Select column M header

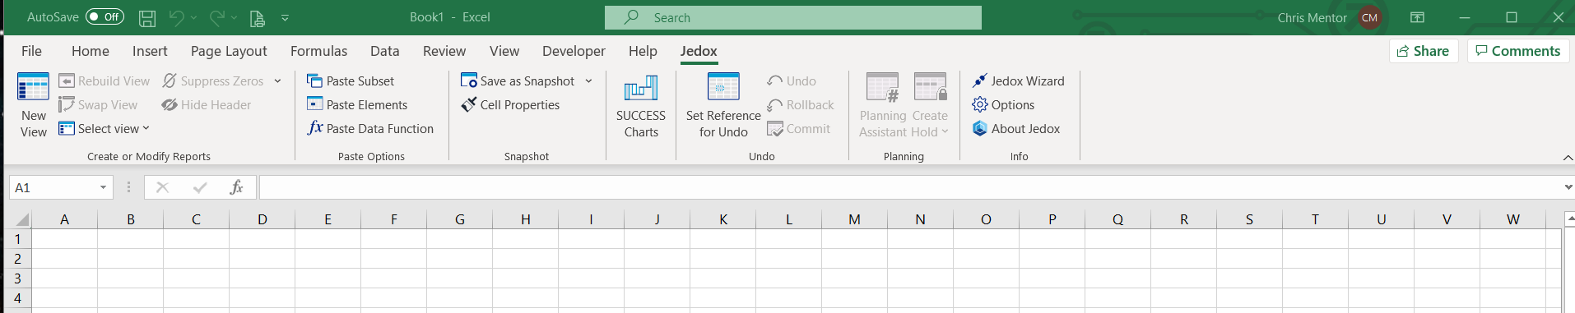[854, 219]
